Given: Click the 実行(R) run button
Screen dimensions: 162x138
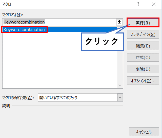Looking at the screenshot, I should tap(143, 23).
